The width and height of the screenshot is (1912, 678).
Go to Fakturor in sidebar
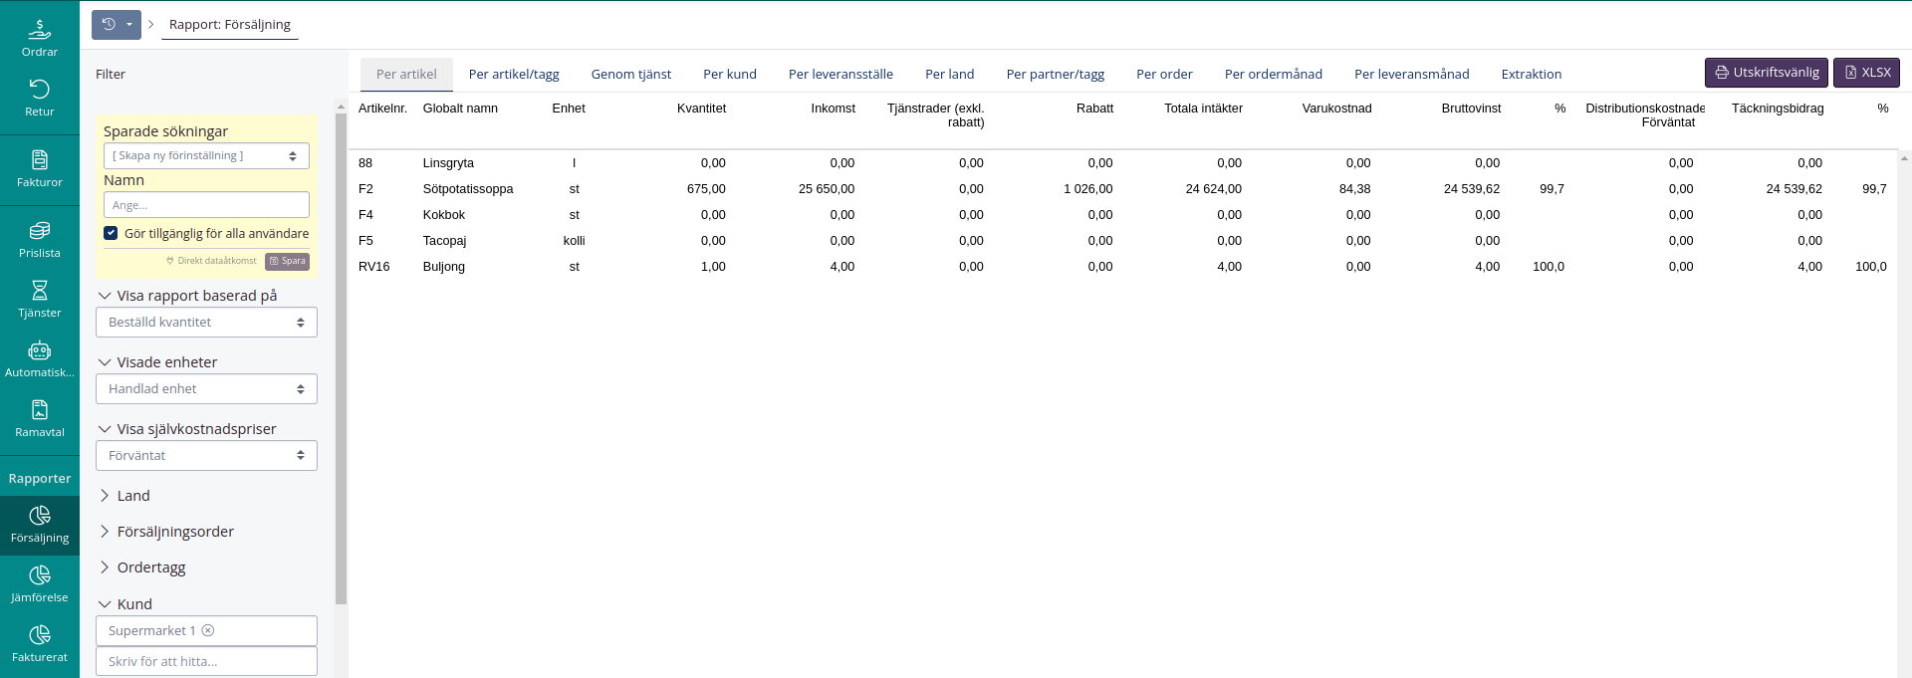pos(39,168)
